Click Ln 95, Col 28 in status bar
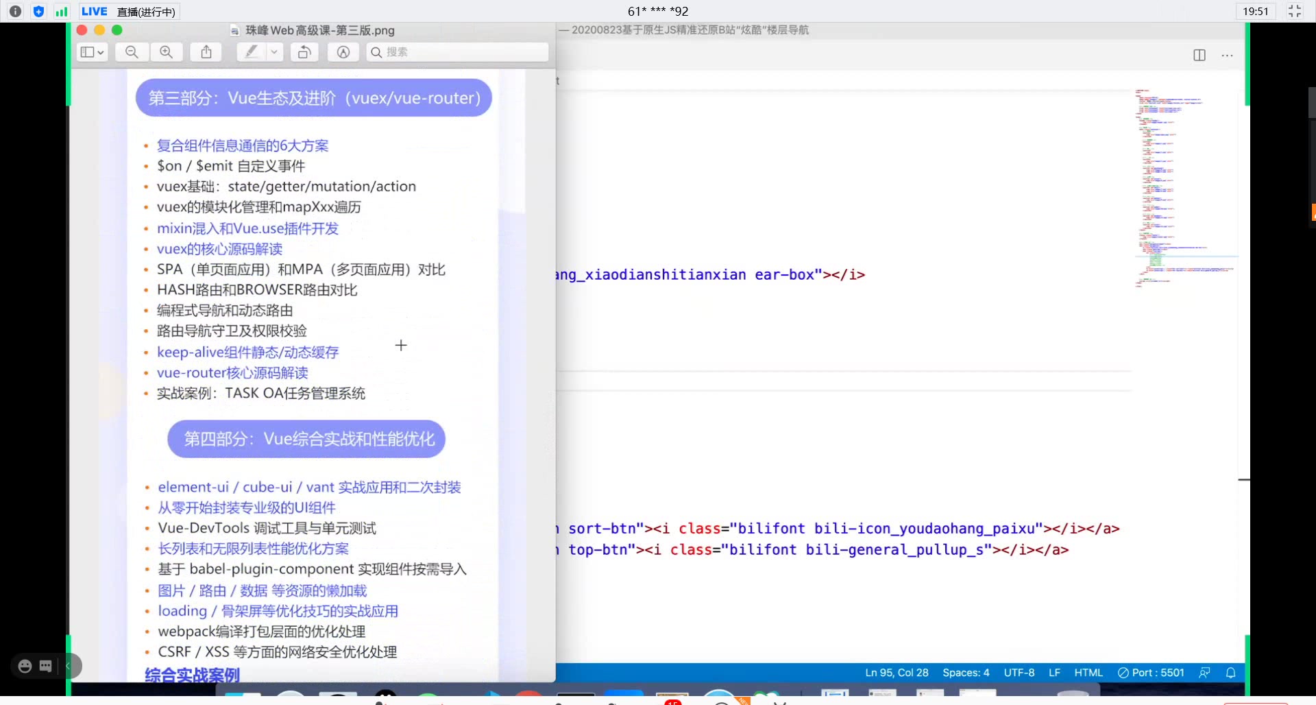The height and width of the screenshot is (705, 1316). (x=897, y=673)
